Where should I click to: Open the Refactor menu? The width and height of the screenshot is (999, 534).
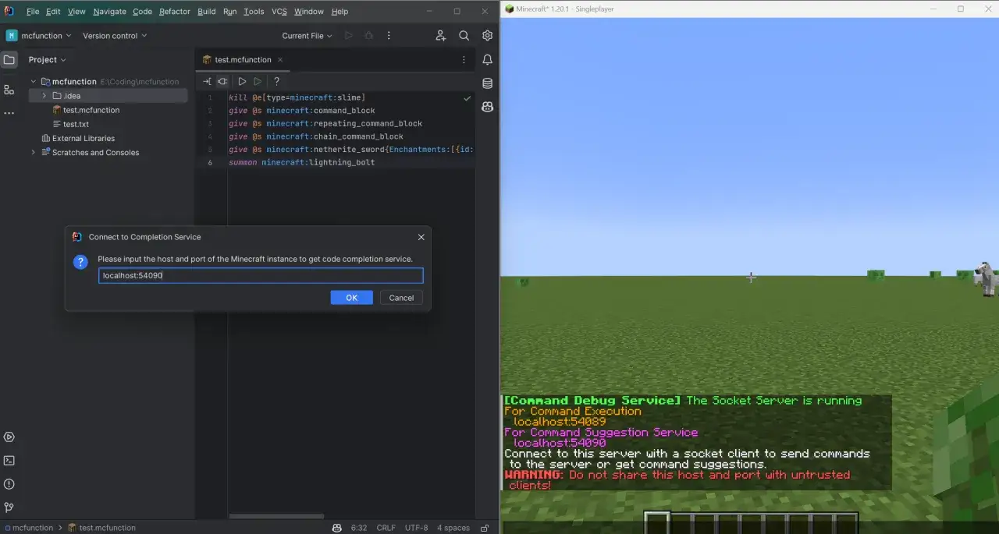[175, 12]
